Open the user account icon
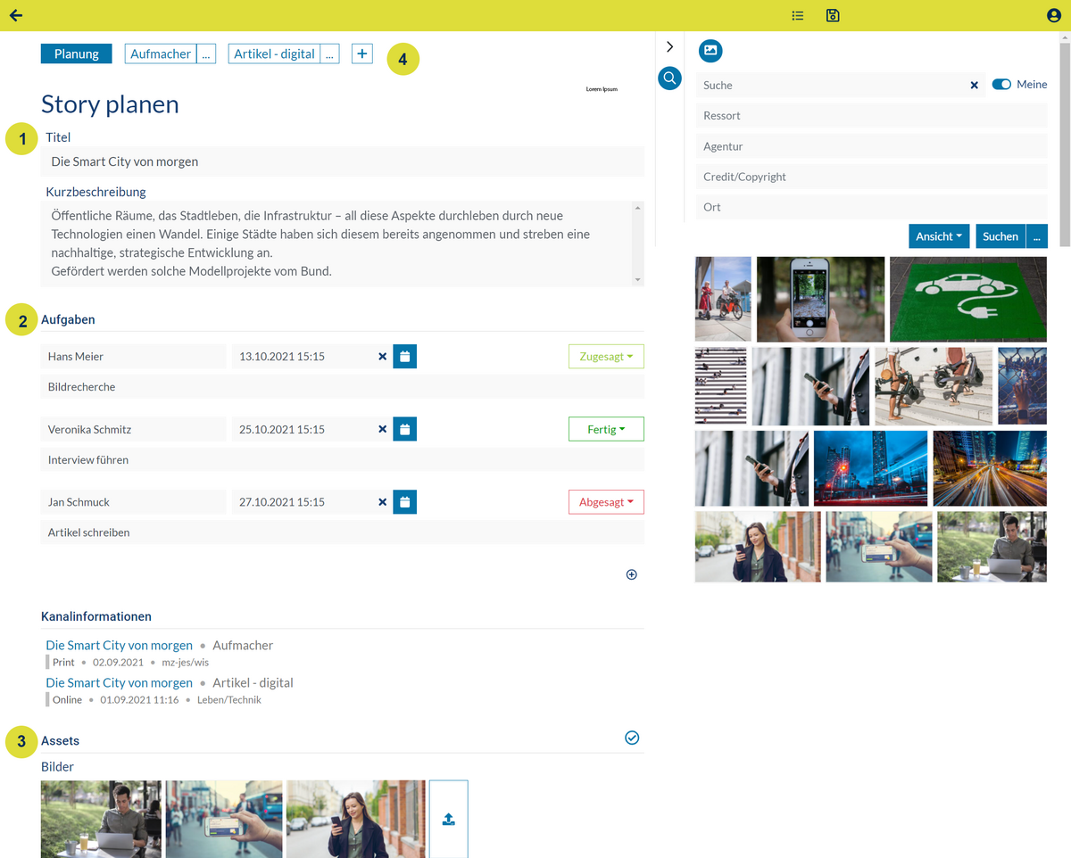This screenshot has width=1071, height=858. click(1054, 15)
